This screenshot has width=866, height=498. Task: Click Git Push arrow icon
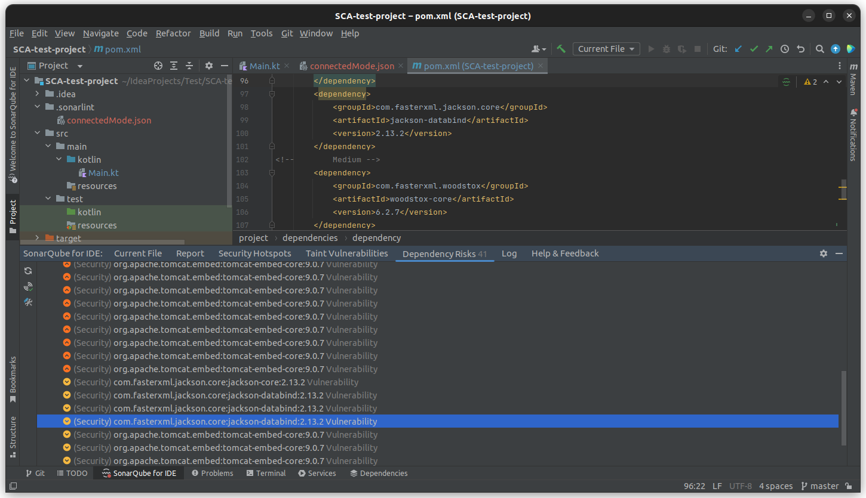(769, 49)
